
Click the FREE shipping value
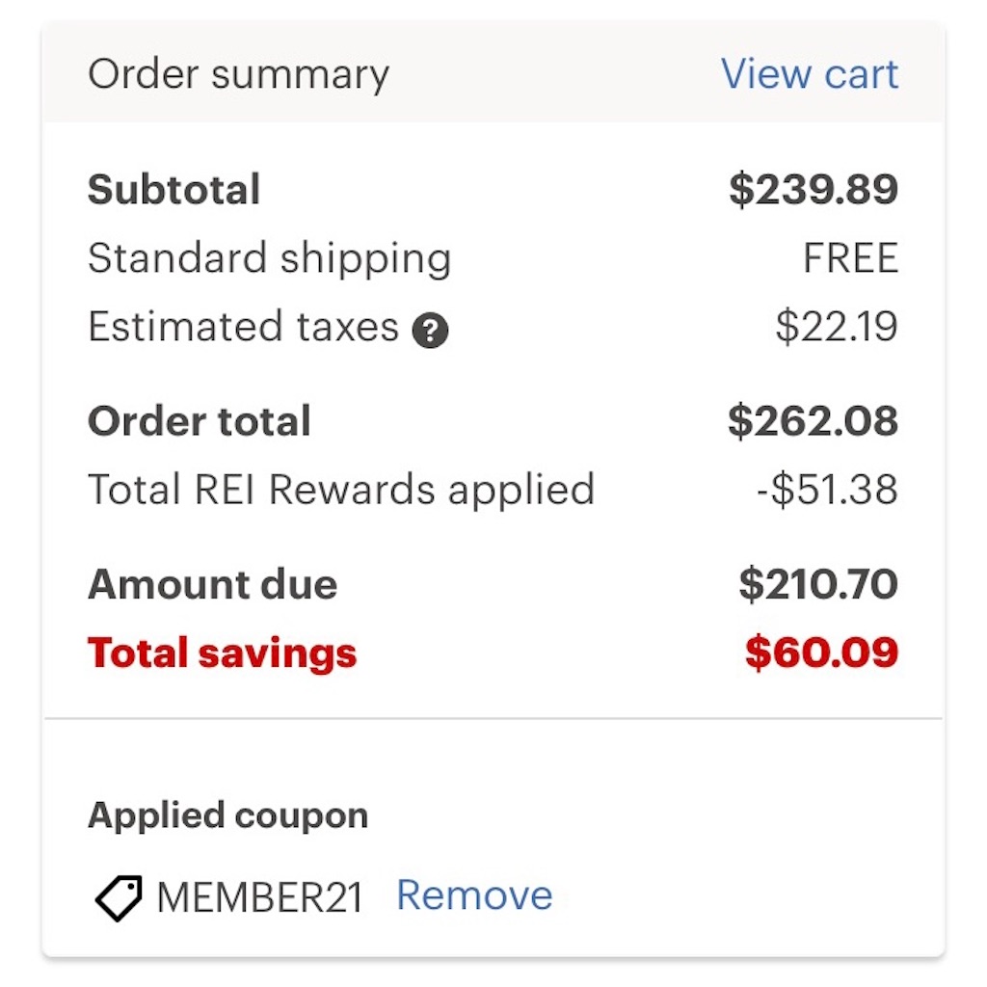click(x=850, y=258)
